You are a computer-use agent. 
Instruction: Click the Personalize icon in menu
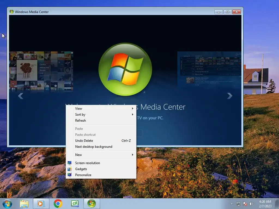[x=69, y=175]
